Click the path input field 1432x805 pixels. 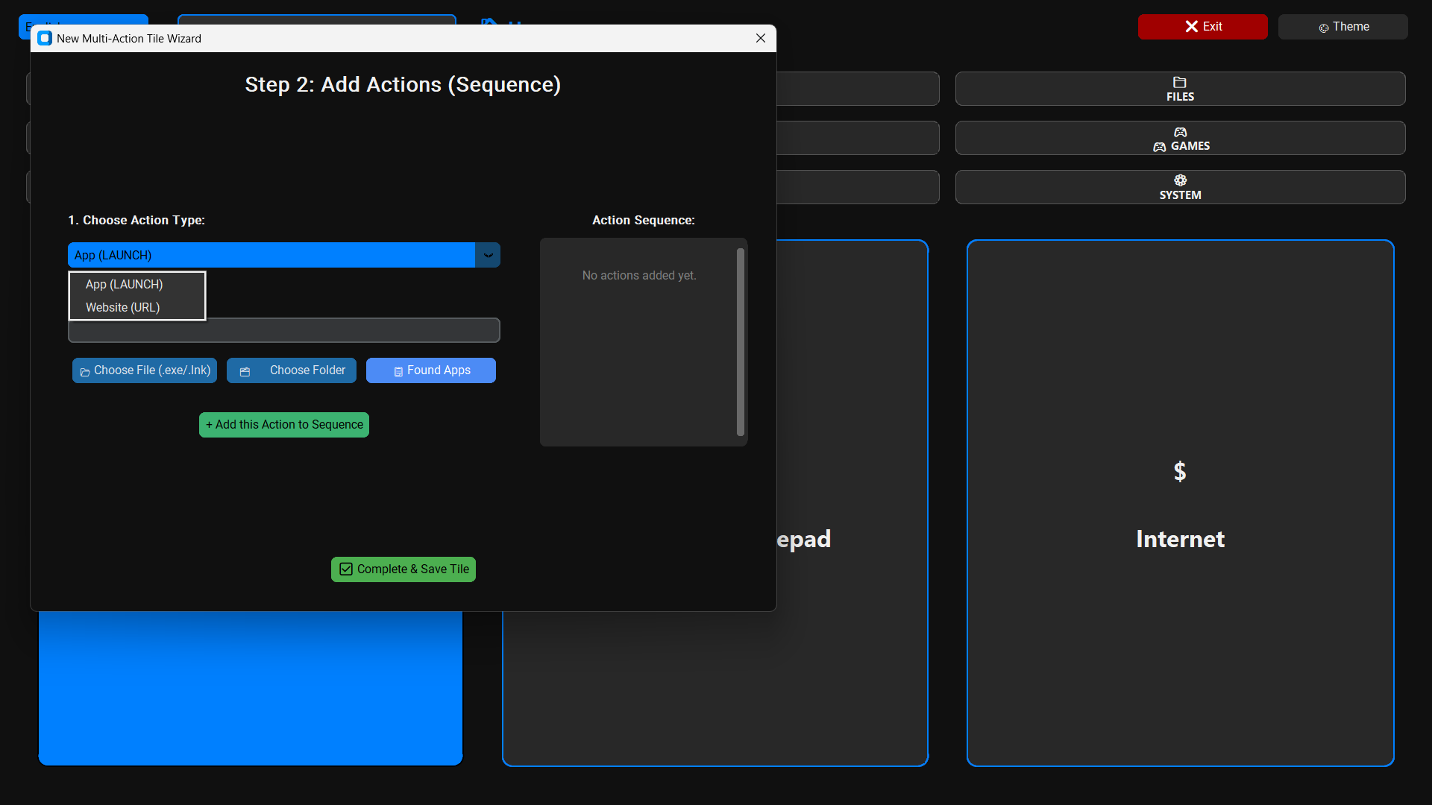click(x=351, y=331)
